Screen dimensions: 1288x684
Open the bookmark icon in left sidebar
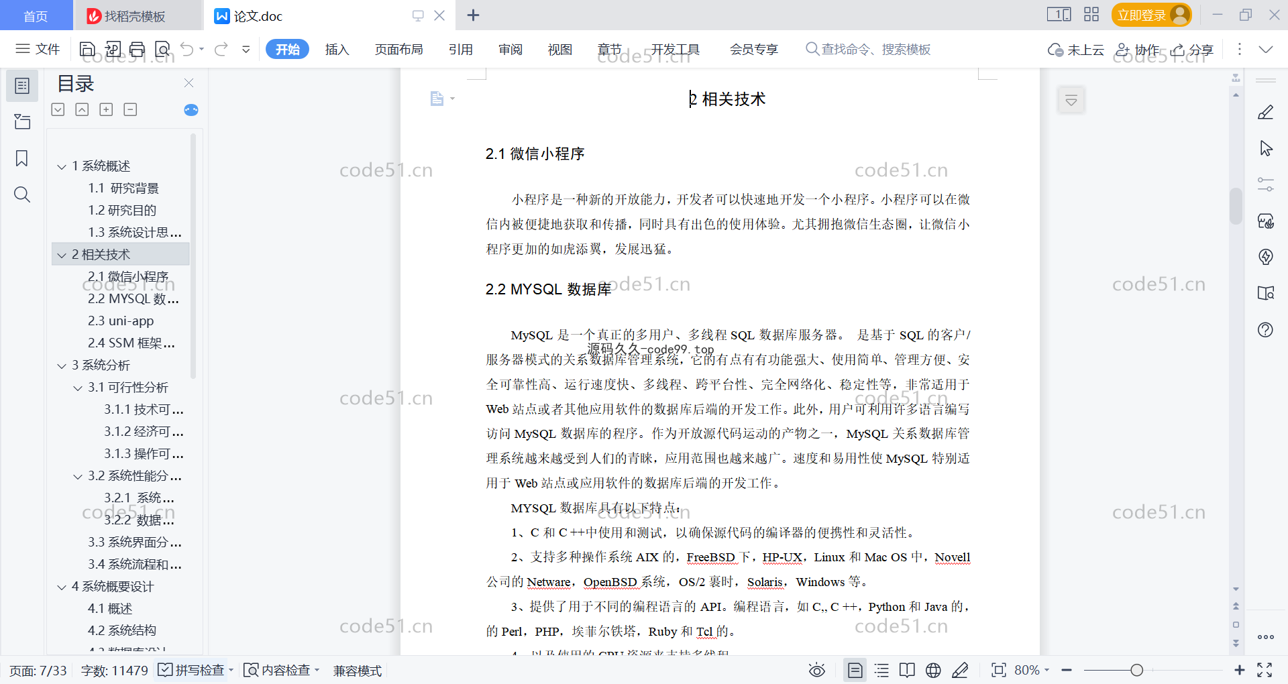(22, 158)
